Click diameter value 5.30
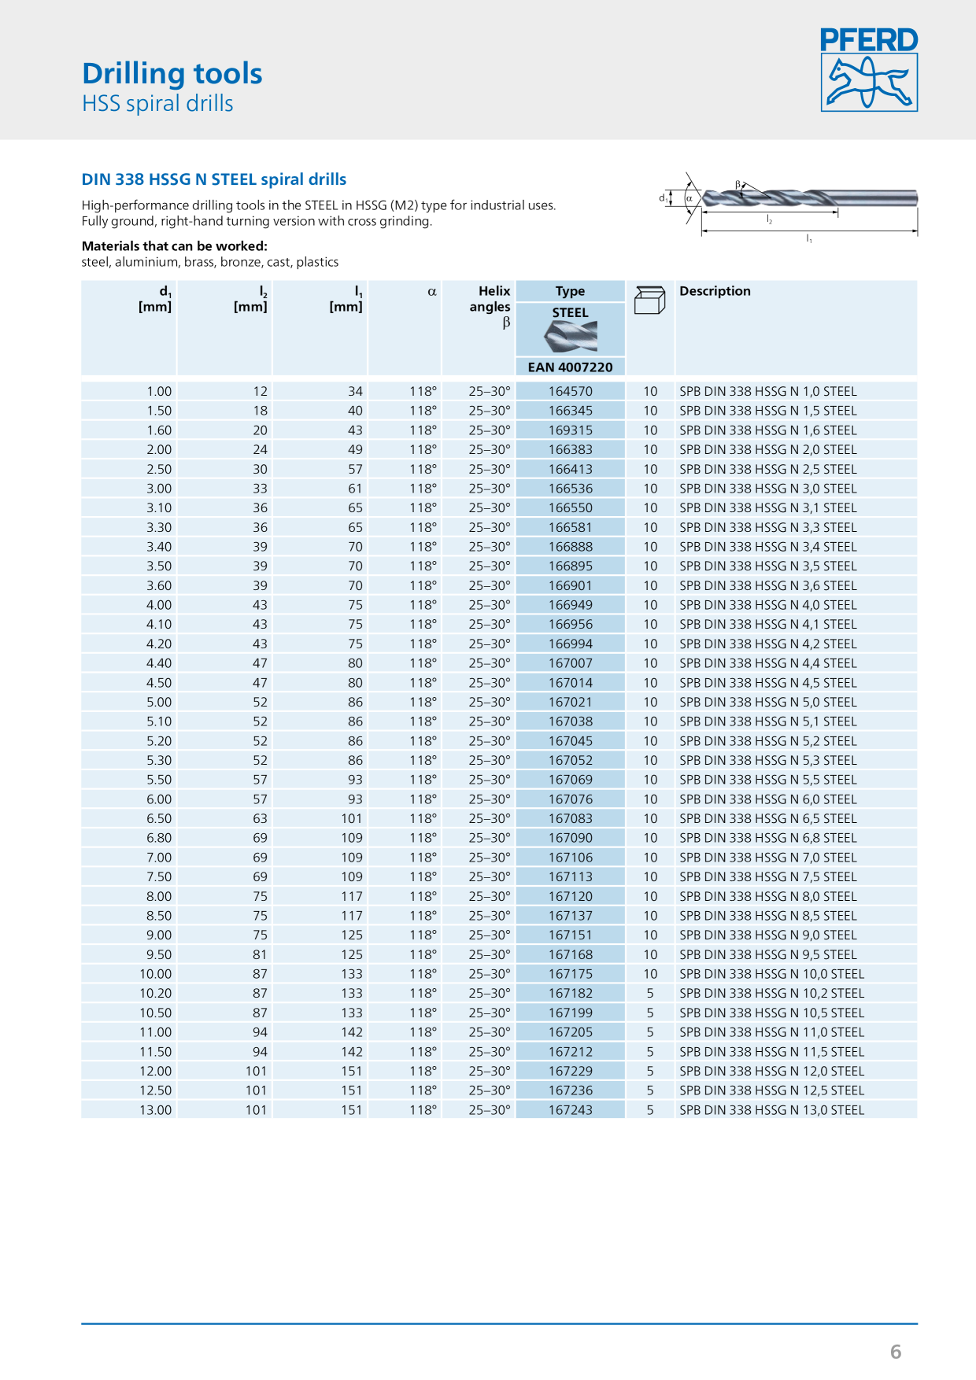 159,760
